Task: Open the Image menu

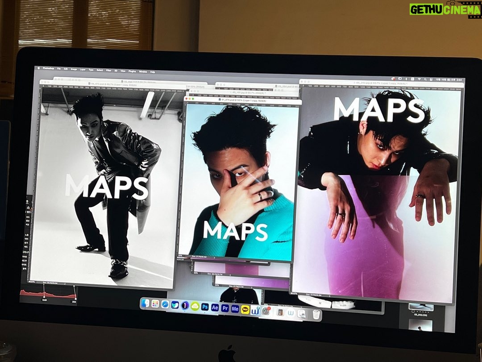Action: (74, 69)
